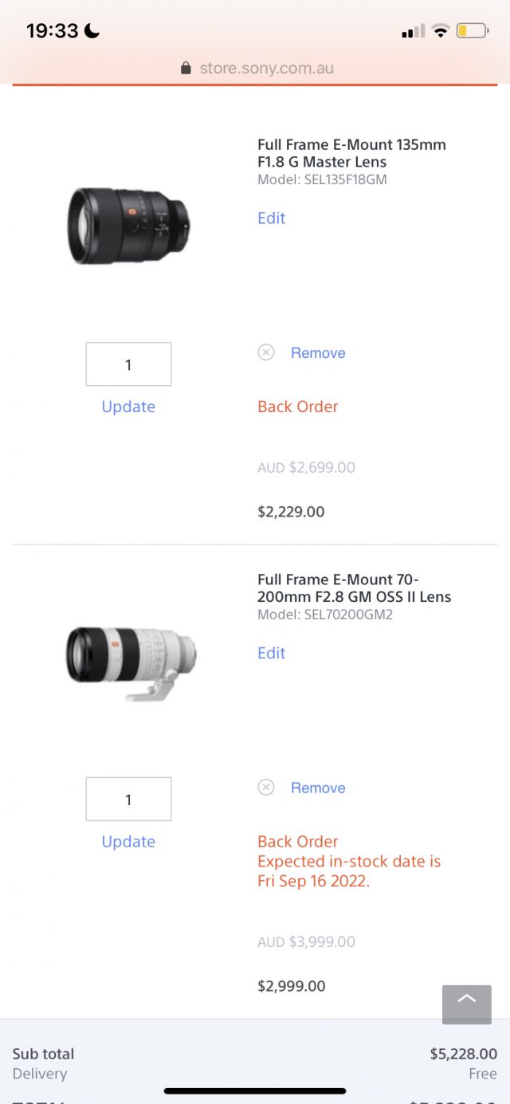
Task: Open Full Frame E-Mount 135mm product title
Action: point(351,153)
